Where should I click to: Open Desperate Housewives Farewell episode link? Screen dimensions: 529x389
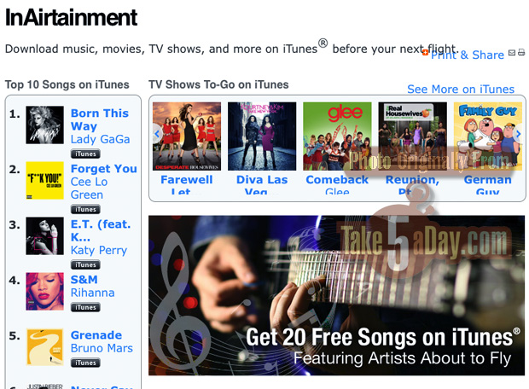[187, 185]
